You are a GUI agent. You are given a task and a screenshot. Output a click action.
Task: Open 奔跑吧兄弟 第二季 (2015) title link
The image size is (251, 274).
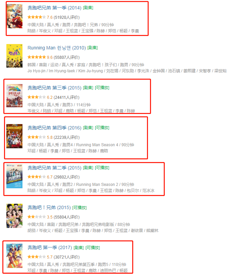[x=54, y=168]
